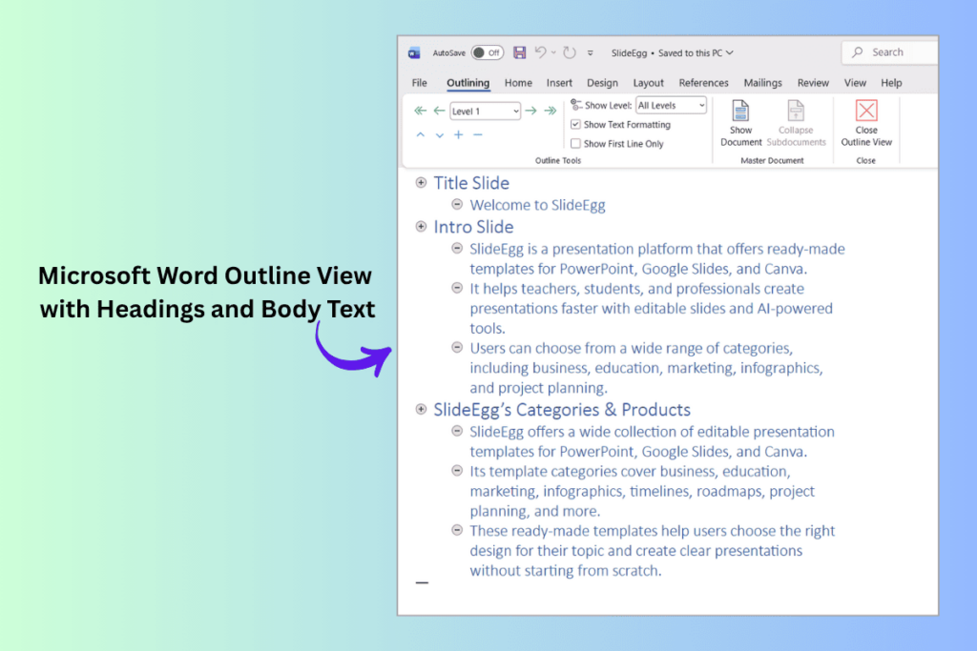This screenshot has width=977, height=651.
Task: Click the magnifier icon in Search box
Action: coord(858,52)
